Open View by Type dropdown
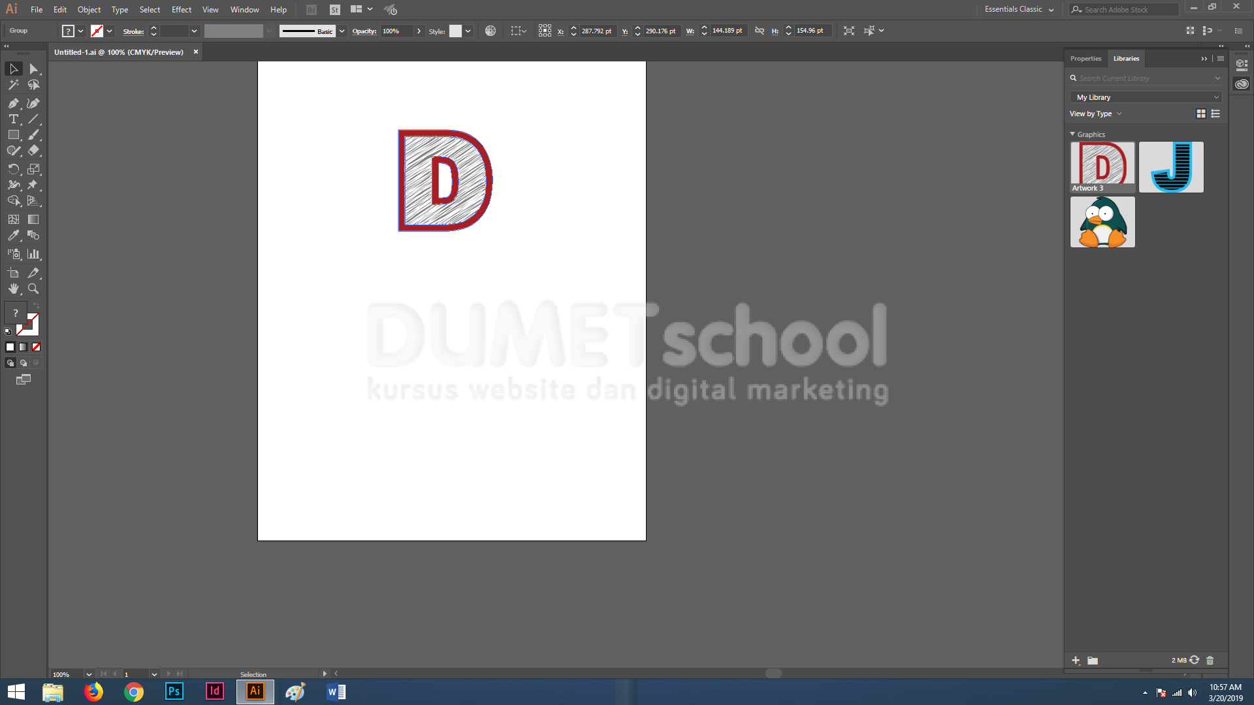The image size is (1254, 705). point(1095,114)
